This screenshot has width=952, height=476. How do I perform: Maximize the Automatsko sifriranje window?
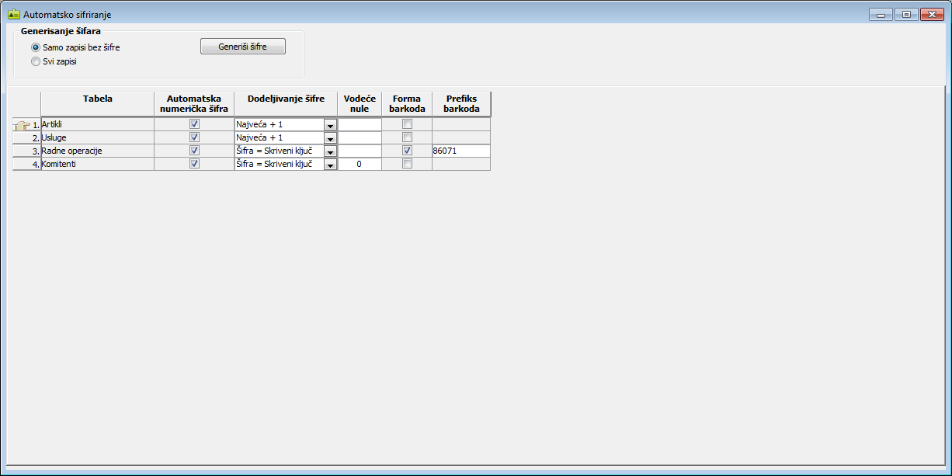[905, 14]
